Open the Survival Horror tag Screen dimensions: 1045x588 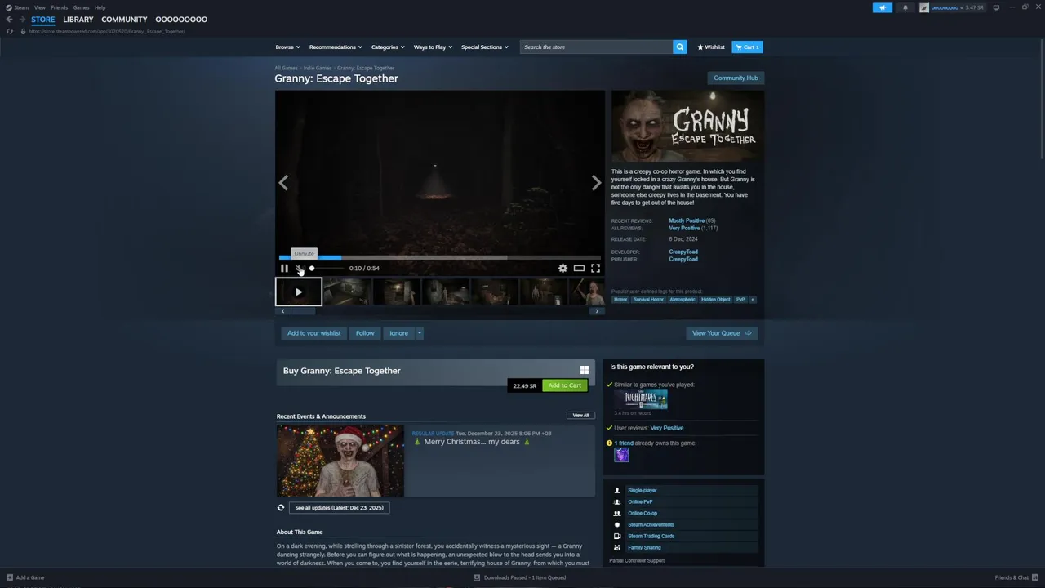tap(648, 300)
